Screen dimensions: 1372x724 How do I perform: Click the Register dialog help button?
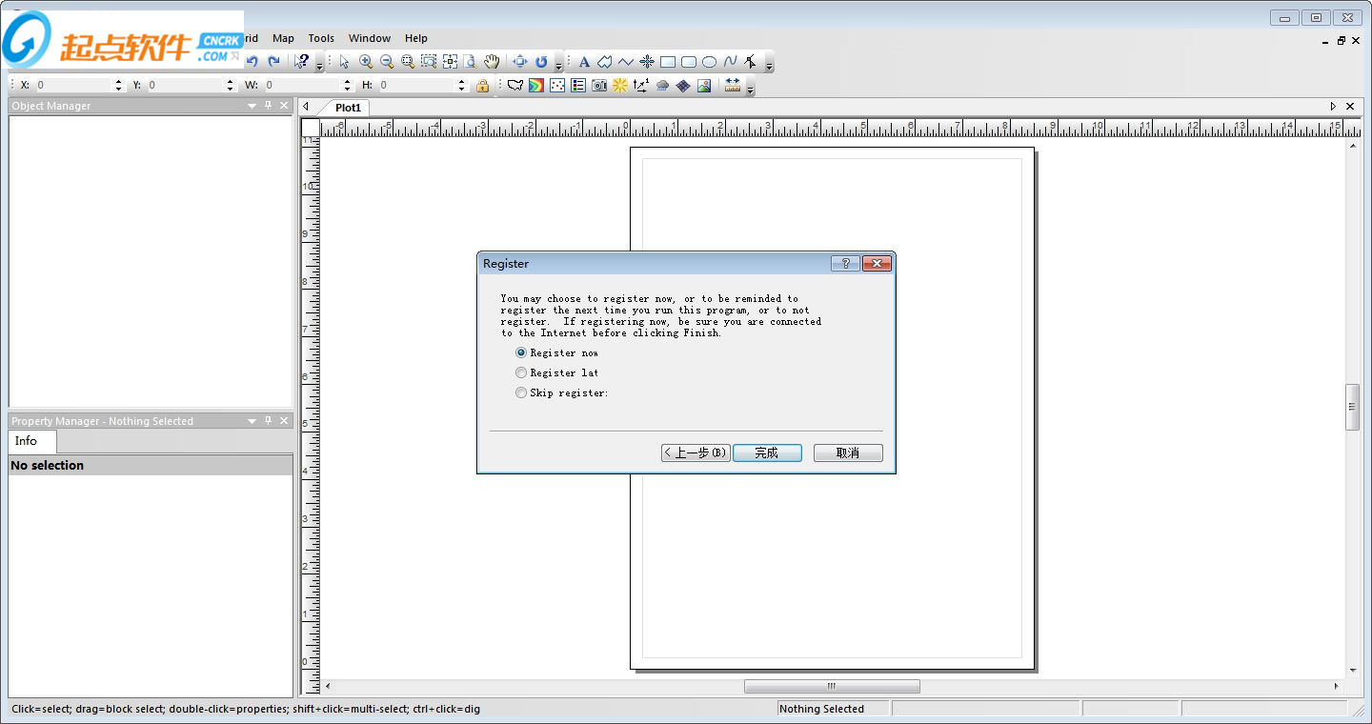(845, 264)
